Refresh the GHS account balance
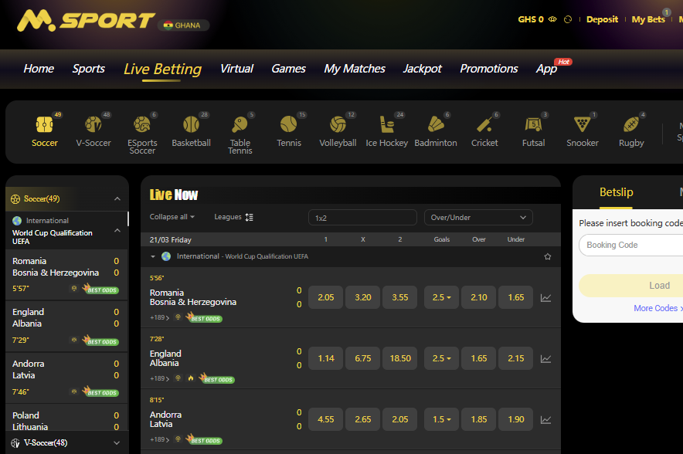The image size is (683, 454). click(x=569, y=19)
